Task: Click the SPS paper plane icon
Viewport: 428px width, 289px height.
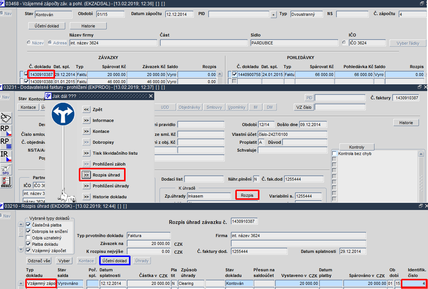Action: (6, 169)
